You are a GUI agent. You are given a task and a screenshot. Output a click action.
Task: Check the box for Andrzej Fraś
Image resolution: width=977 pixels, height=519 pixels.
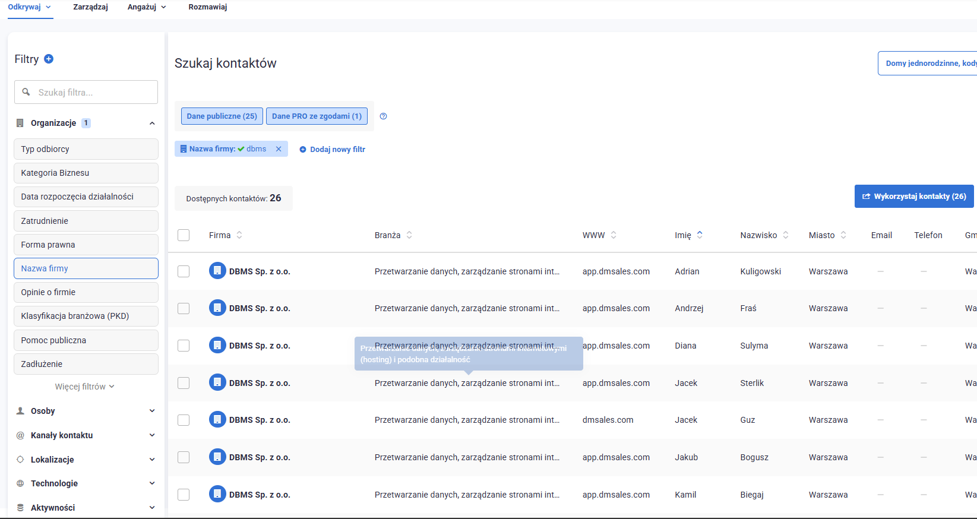(184, 308)
